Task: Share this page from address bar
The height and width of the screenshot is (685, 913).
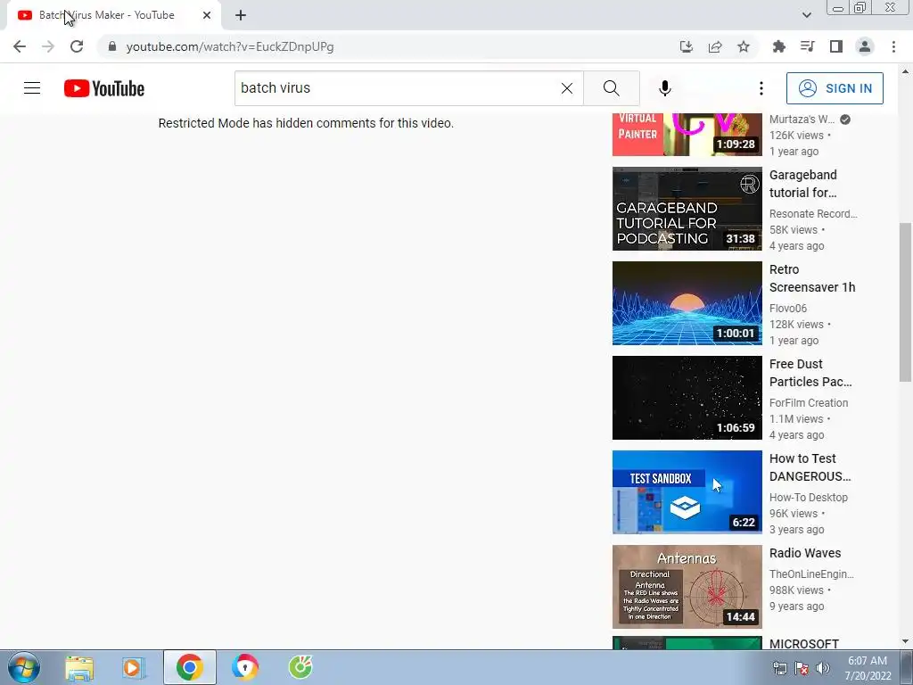Action: tap(715, 46)
